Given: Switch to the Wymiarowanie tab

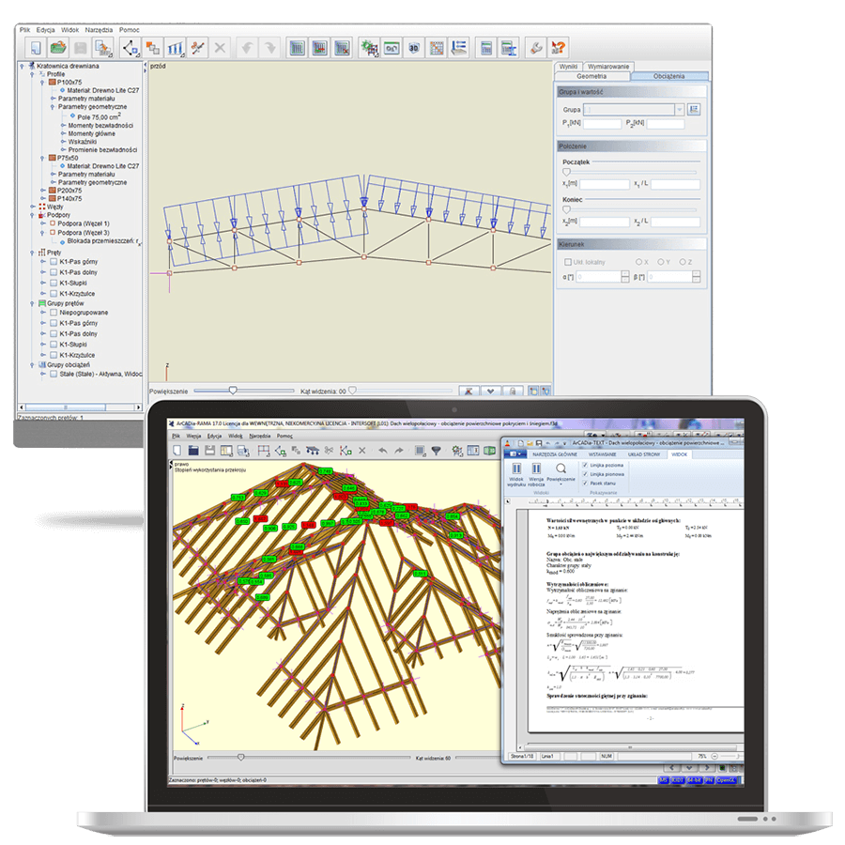Looking at the screenshot, I should [x=608, y=67].
